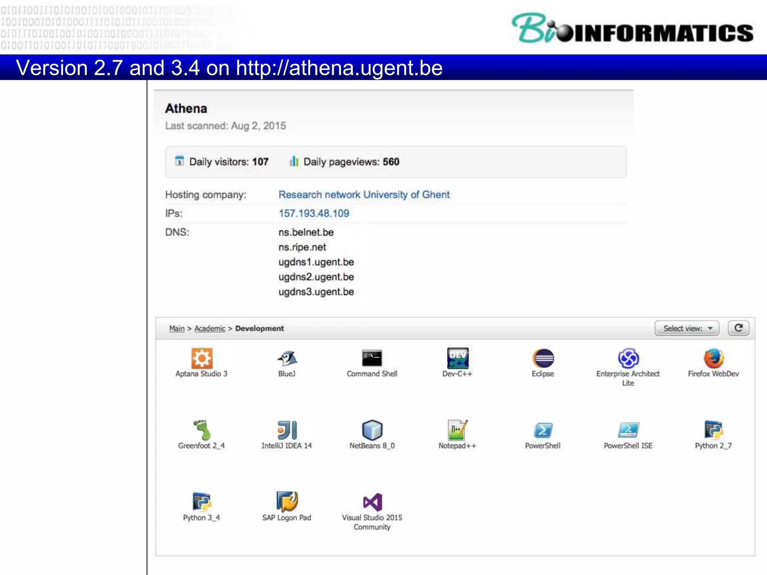767x575 pixels.
Task: Click the IPs label
Action: click(174, 213)
